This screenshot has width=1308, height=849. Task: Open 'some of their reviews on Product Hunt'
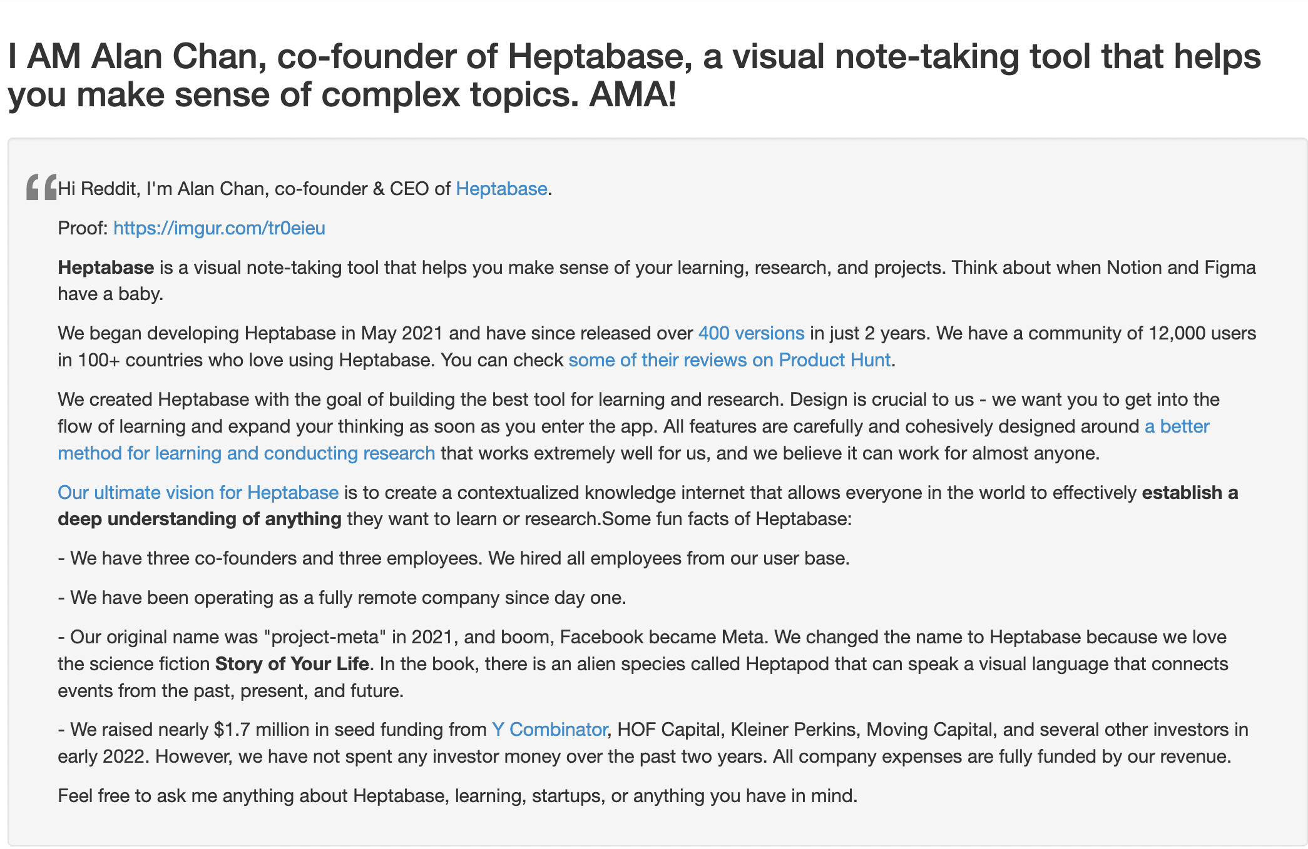(729, 360)
